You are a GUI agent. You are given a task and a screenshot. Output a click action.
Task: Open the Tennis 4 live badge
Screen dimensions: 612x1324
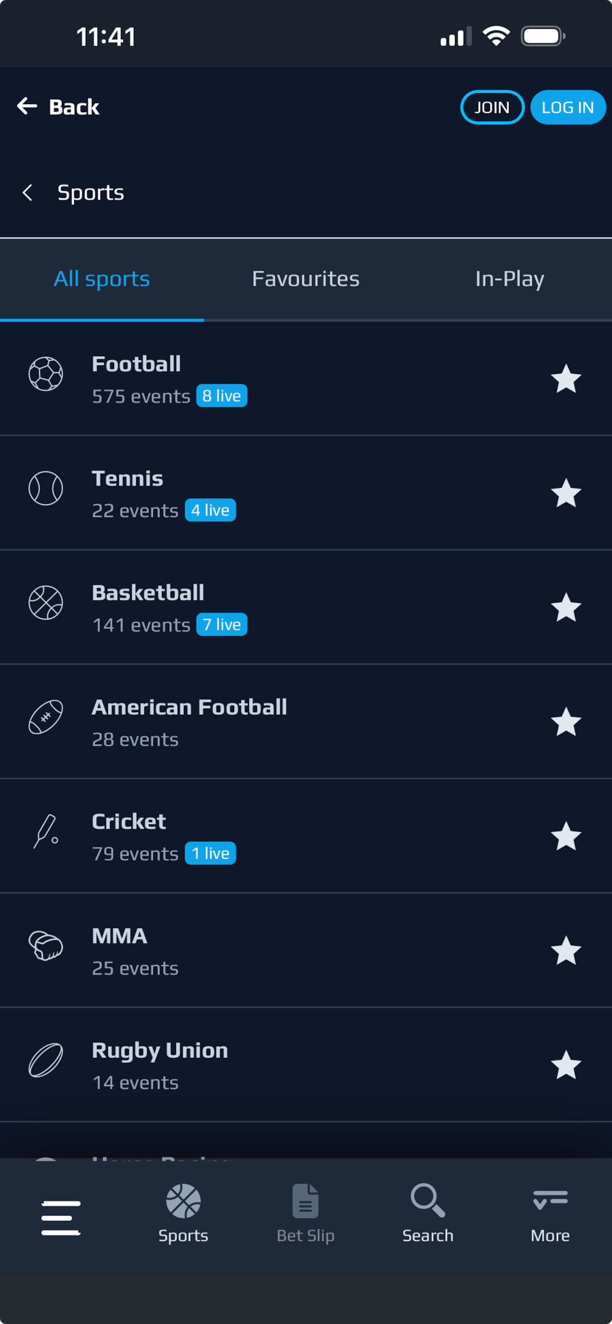pos(210,511)
